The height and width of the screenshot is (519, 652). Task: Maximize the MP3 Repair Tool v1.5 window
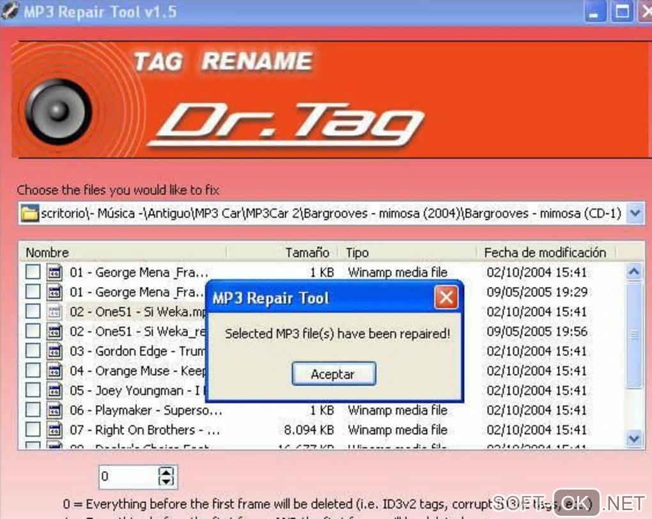[622, 12]
